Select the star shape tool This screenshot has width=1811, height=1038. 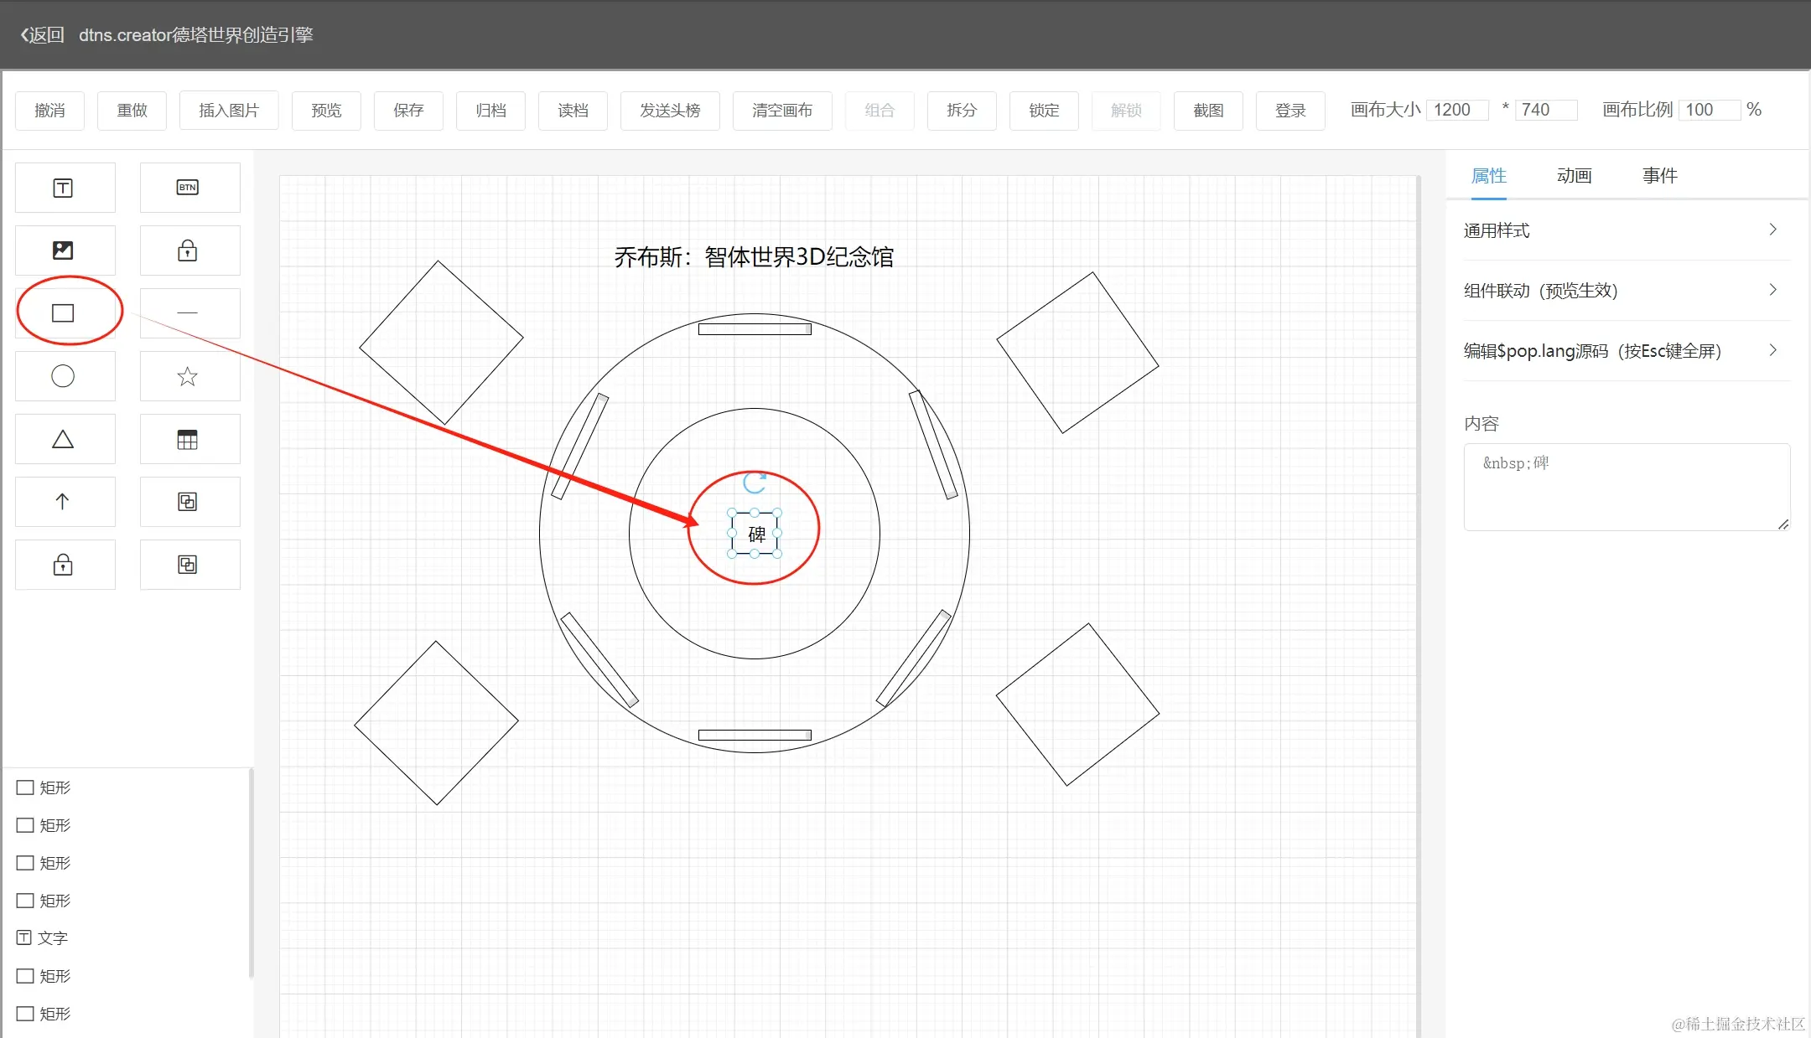189,376
